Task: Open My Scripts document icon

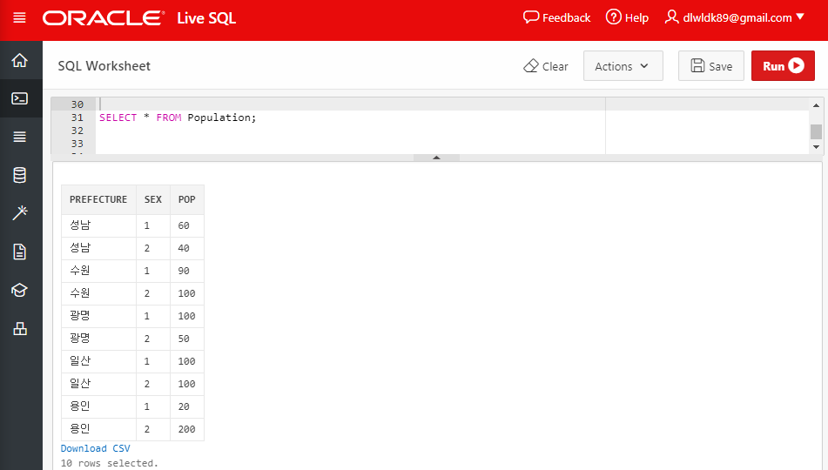Action: pyautogui.click(x=19, y=252)
